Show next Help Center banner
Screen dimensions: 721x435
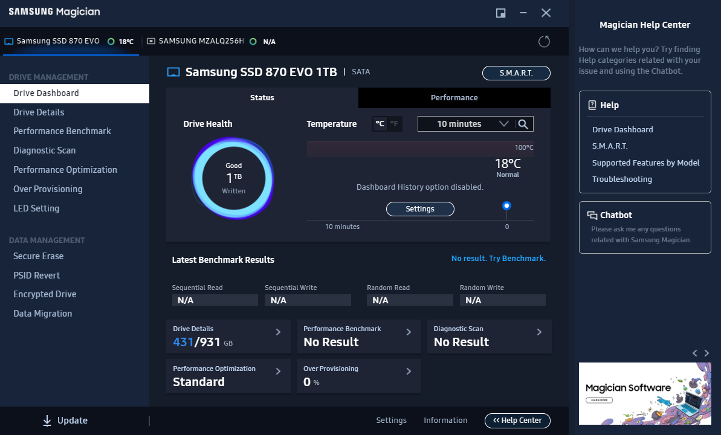coord(706,353)
